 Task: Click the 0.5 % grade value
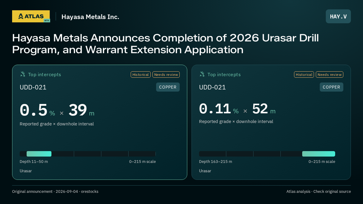37,110
